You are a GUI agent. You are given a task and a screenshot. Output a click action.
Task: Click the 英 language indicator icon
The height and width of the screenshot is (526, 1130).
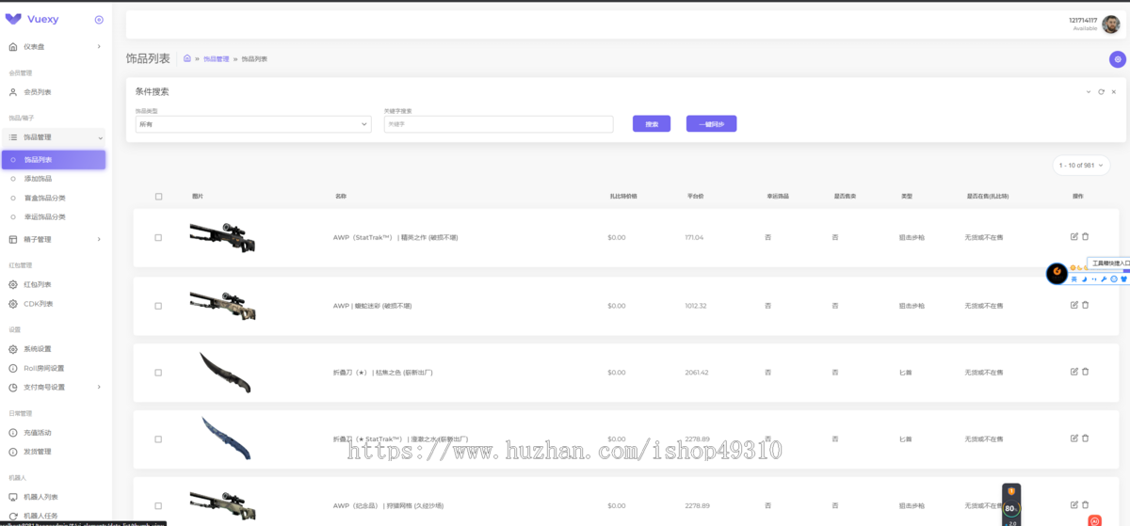[1074, 279]
